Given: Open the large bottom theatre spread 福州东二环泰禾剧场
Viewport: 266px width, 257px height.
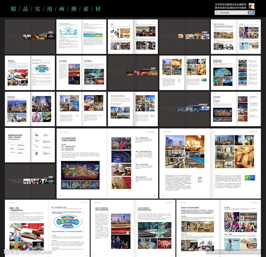Looking at the screenshot, I should click(x=133, y=228).
